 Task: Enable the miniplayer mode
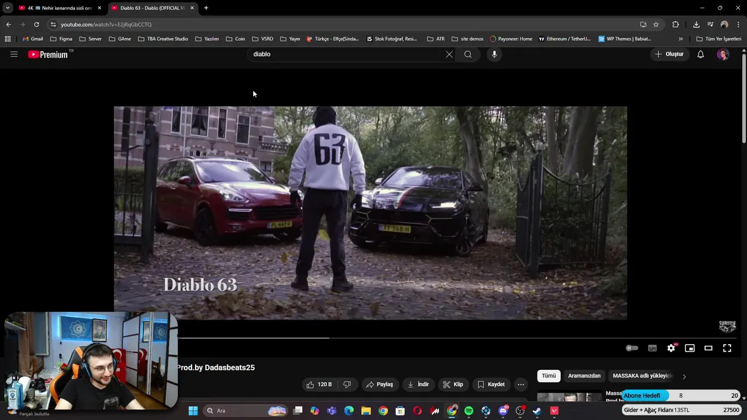click(690, 348)
